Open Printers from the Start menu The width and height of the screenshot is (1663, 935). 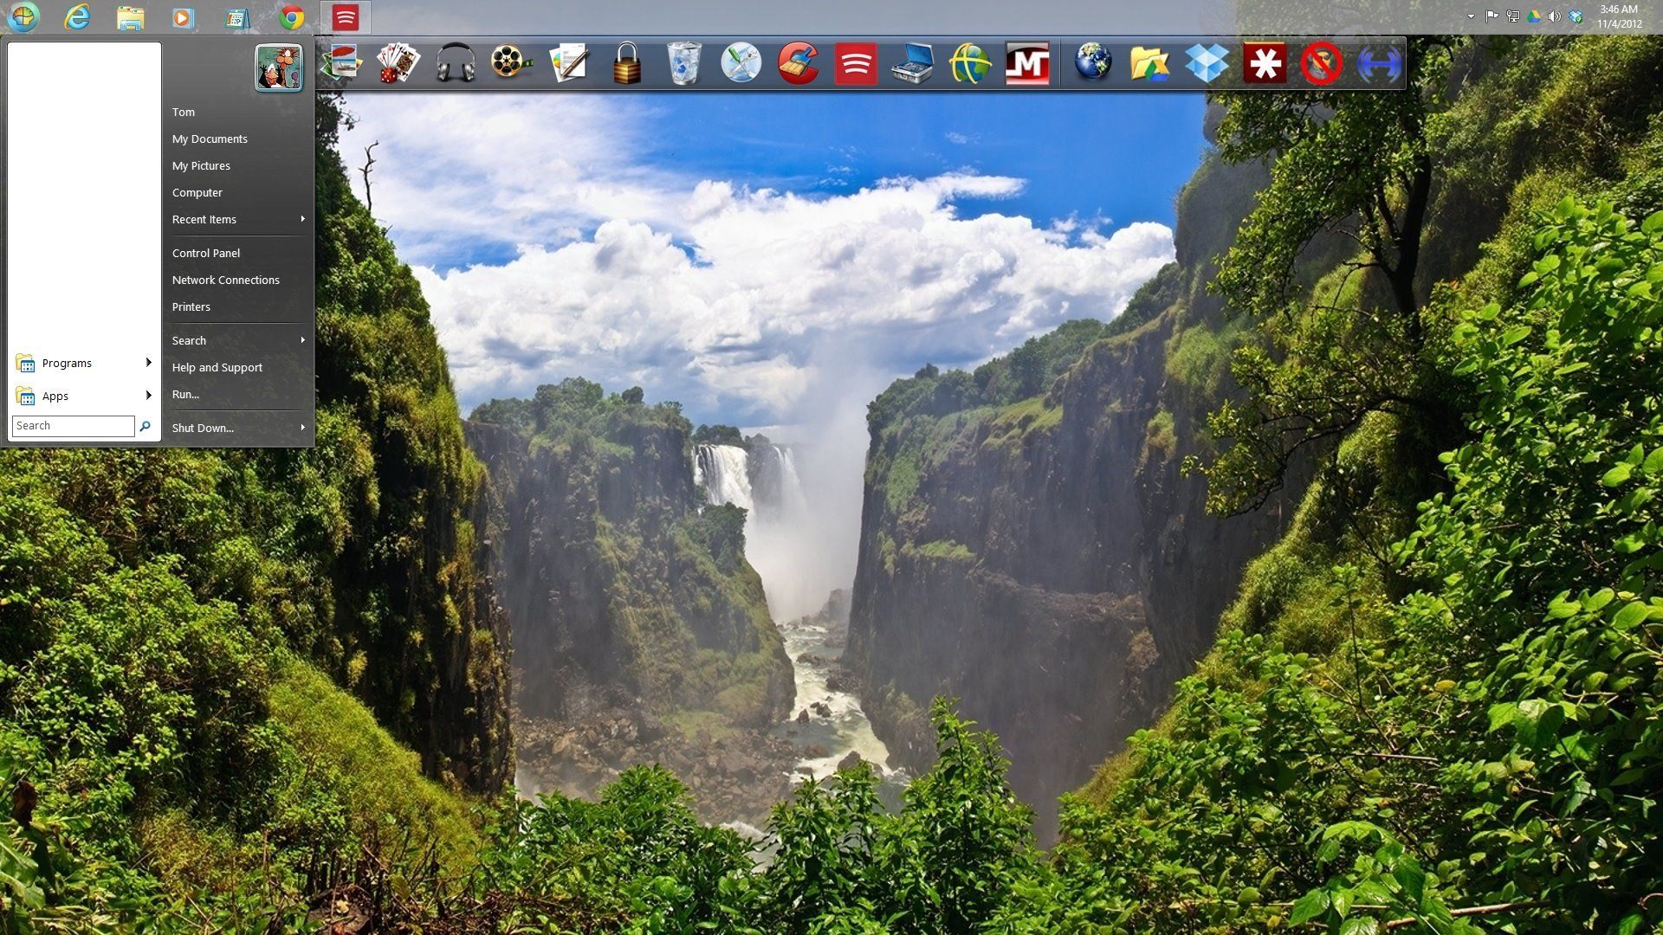pyautogui.click(x=239, y=306)
